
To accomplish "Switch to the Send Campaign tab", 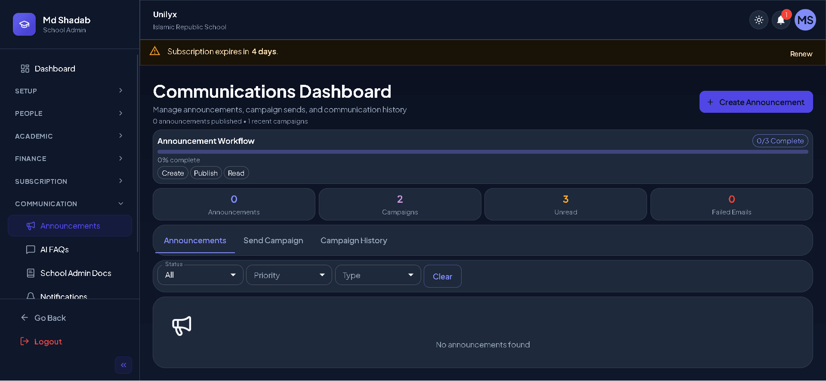I will 273,241.
